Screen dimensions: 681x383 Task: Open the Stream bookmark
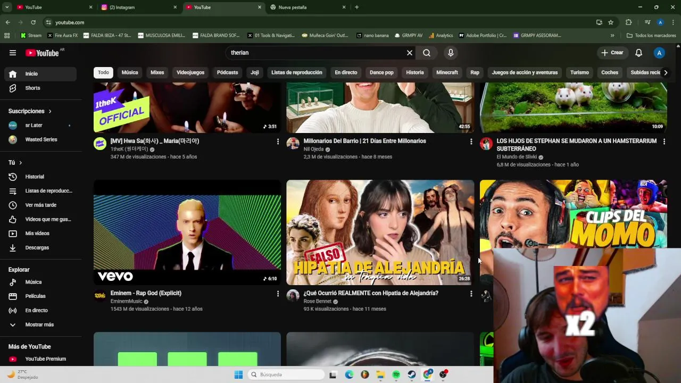click(x=31, y=36)
